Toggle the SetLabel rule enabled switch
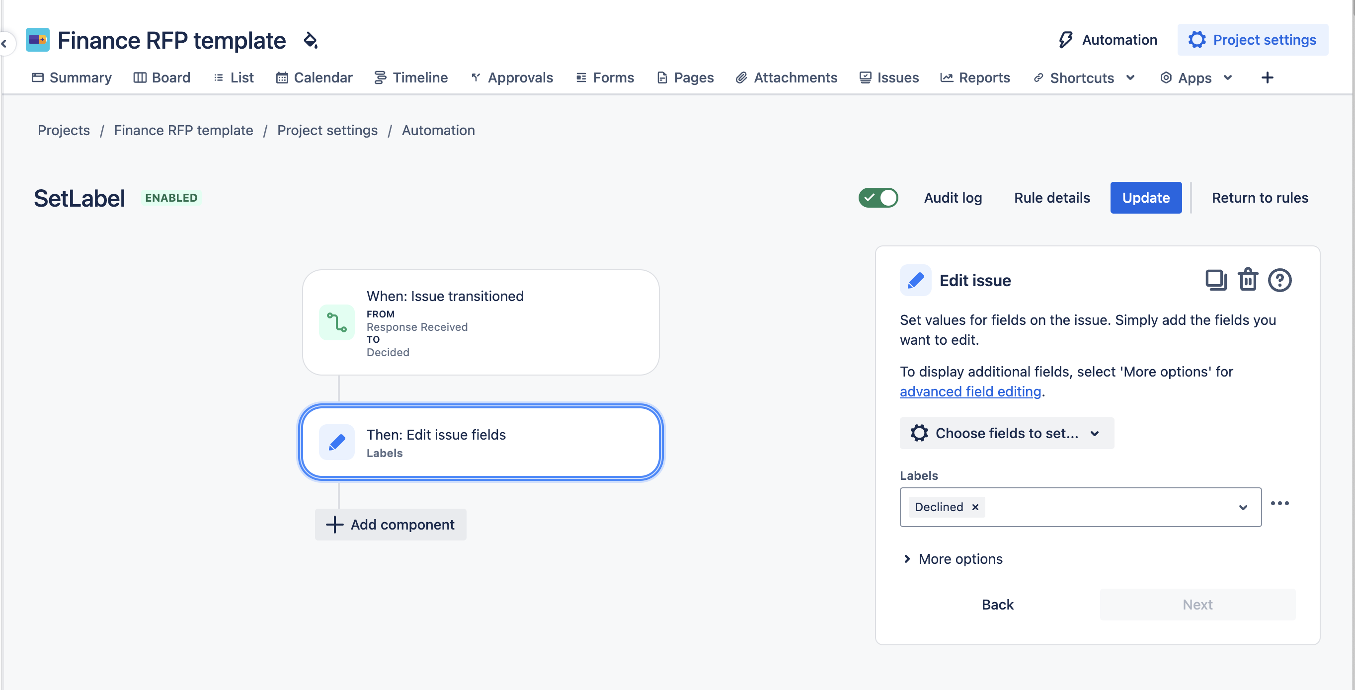The image size is (1355, 690). pyautogui.click(x=878, y=198)
